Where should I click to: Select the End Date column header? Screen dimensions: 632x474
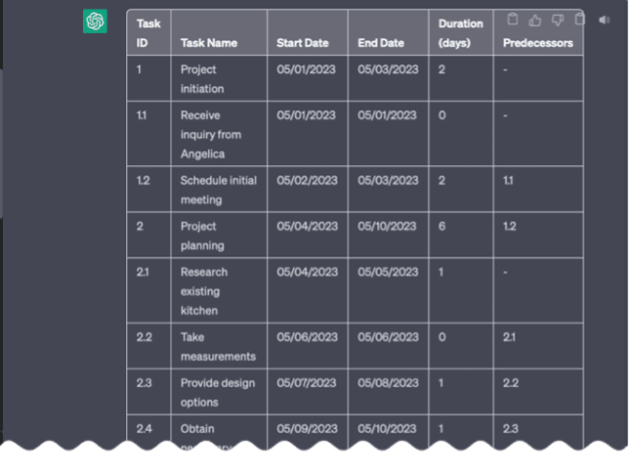pyautogui.click(x=388, y=32)
